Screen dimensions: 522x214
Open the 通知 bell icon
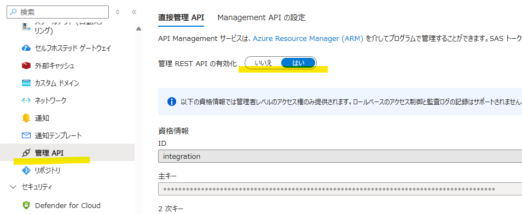coord(26,117)
